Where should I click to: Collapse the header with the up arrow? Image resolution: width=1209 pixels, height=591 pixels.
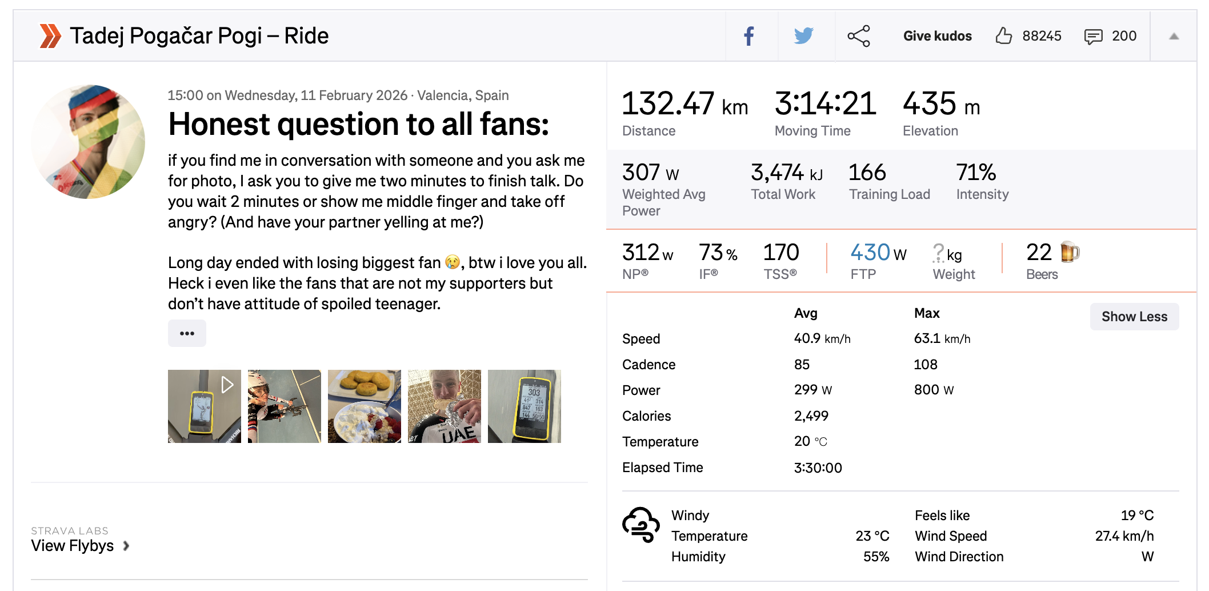1174,36
